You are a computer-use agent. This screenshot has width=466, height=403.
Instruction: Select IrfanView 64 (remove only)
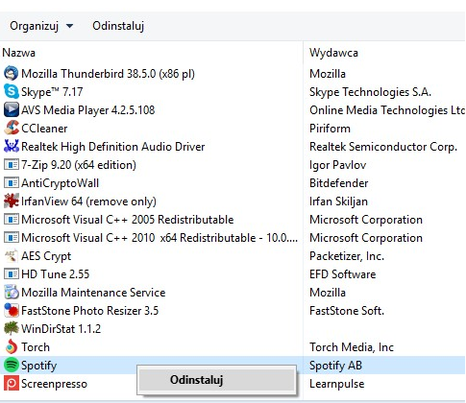click(x=88, y=201)
